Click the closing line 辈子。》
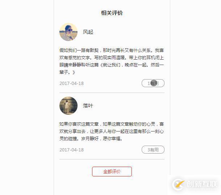 pos(67,72)
